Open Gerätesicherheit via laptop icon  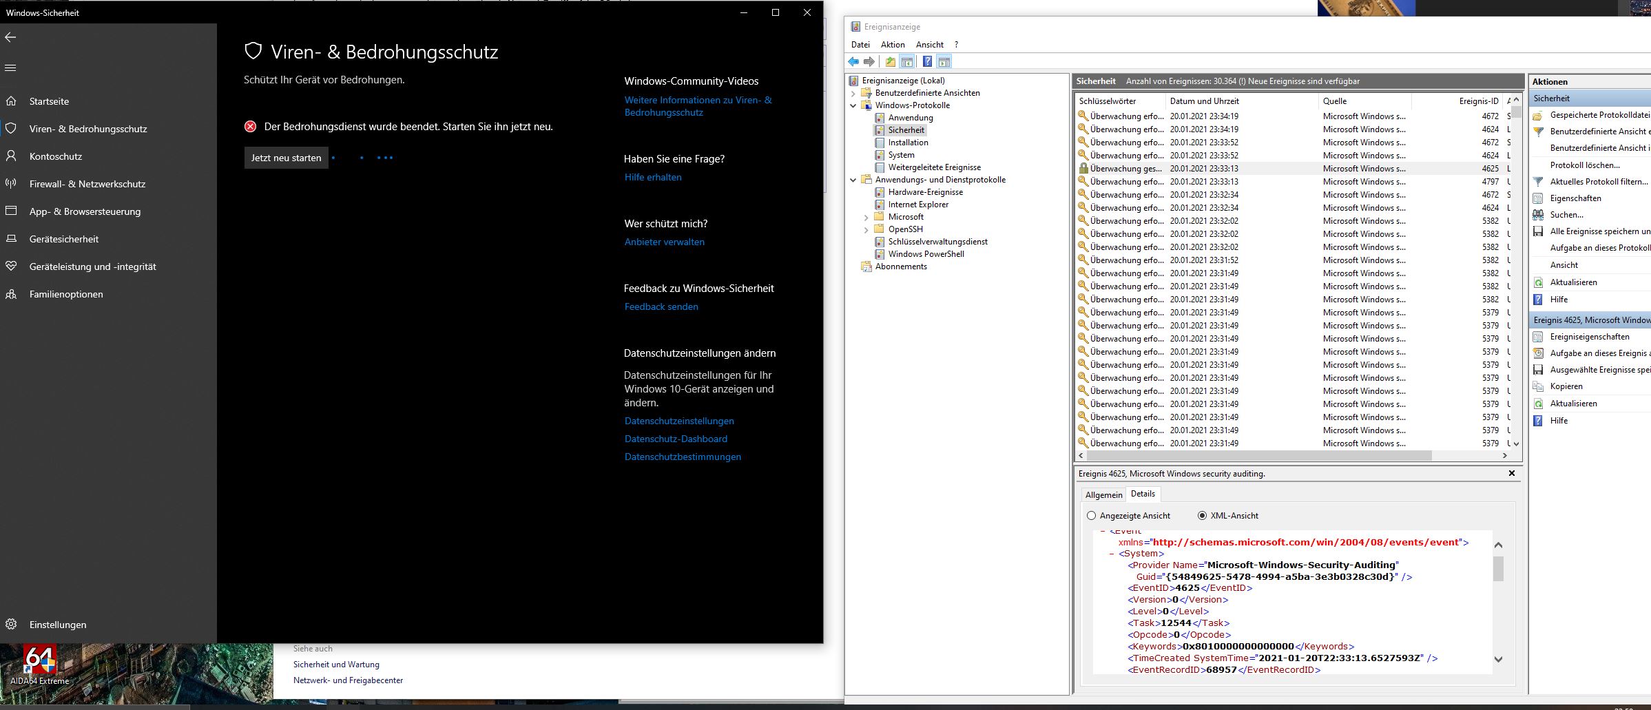point(11,239)
